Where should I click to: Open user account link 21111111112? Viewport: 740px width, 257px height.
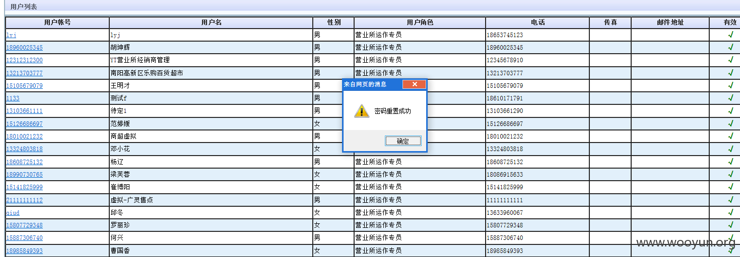pos(24,200)
